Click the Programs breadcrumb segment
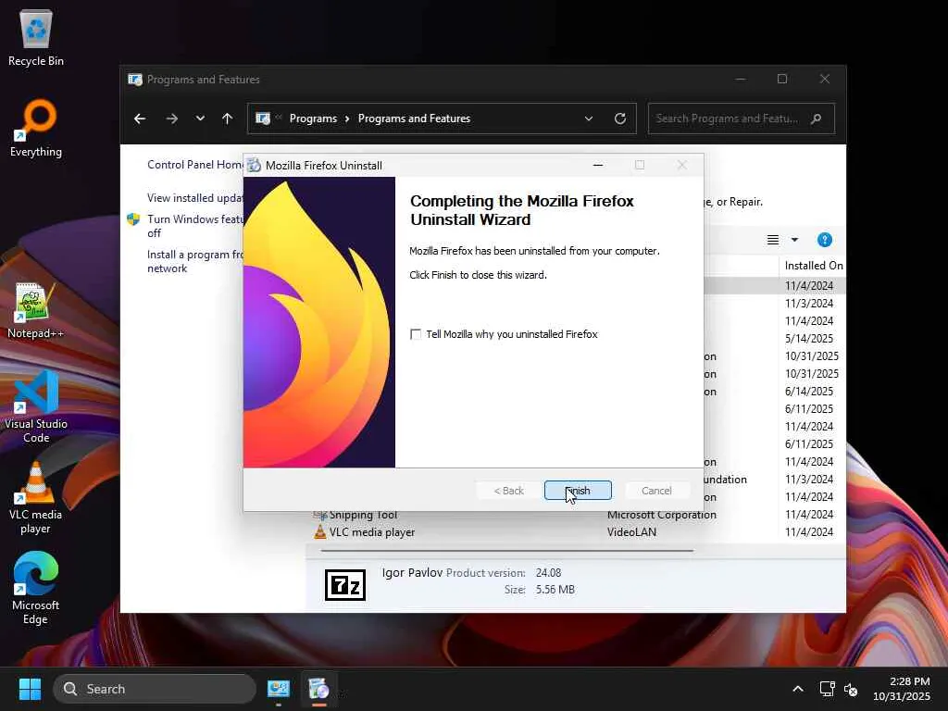 point(313,118)
